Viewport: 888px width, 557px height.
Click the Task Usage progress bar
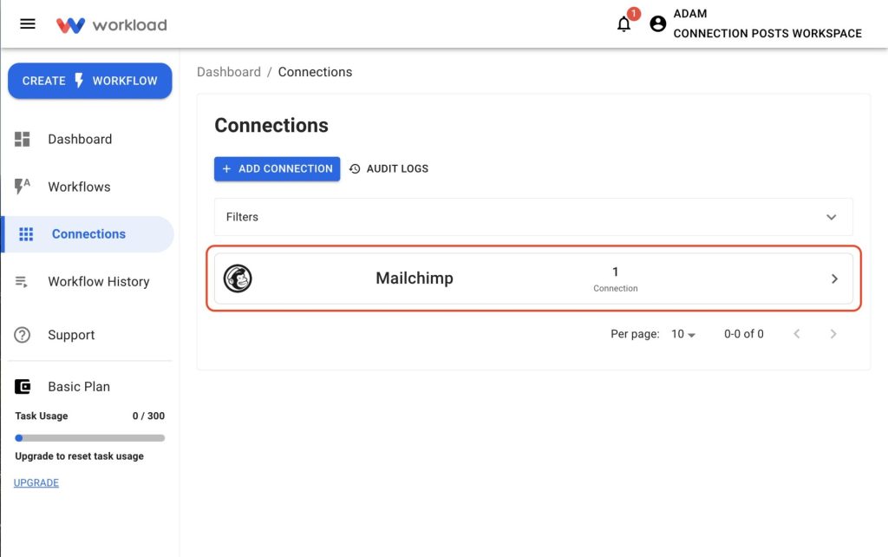(x=90, y=438)
